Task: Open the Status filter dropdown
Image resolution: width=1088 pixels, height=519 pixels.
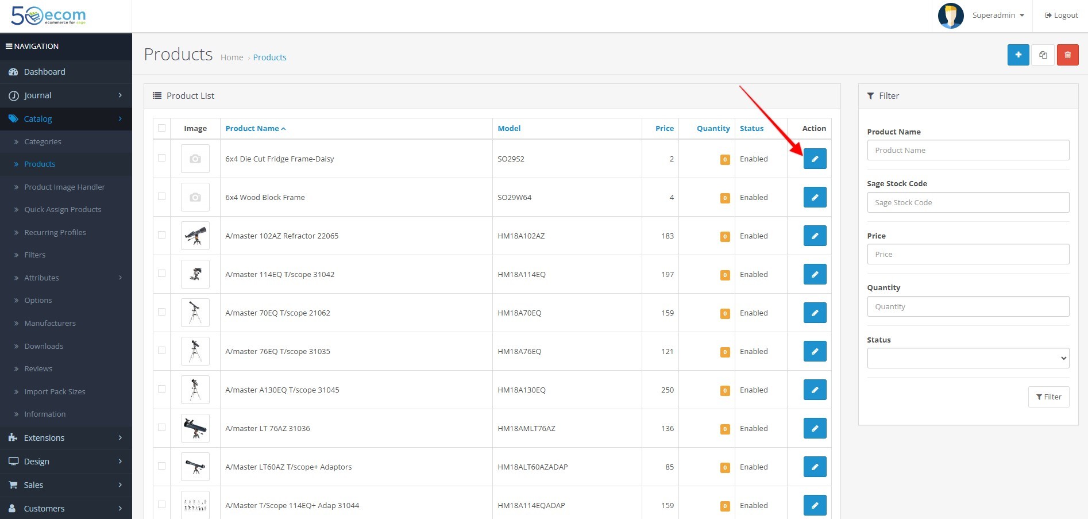Action: (x=968, y=358)
